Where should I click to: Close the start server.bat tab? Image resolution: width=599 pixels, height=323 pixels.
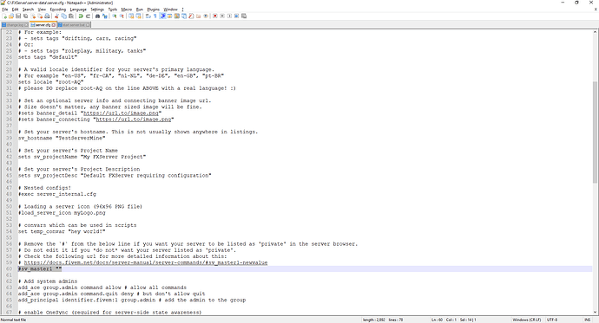[88, 25]
